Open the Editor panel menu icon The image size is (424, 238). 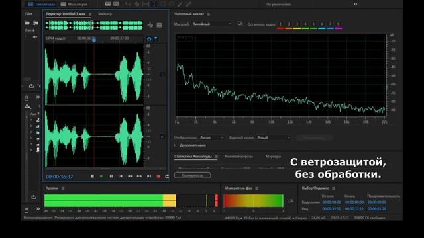pos(90,14)
